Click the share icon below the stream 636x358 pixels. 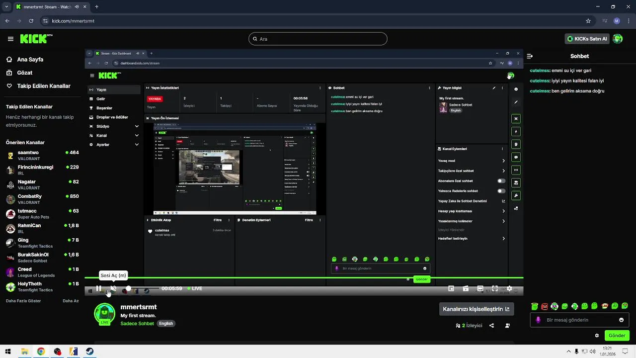[491, 326]
